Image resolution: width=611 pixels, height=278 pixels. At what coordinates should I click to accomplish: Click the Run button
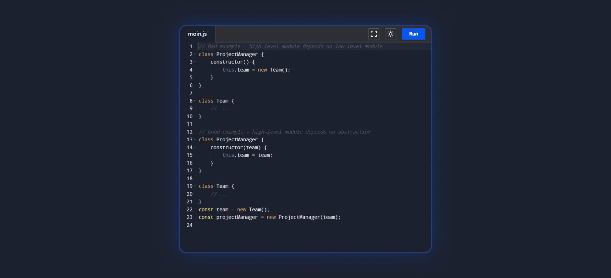tap(413, 34)
